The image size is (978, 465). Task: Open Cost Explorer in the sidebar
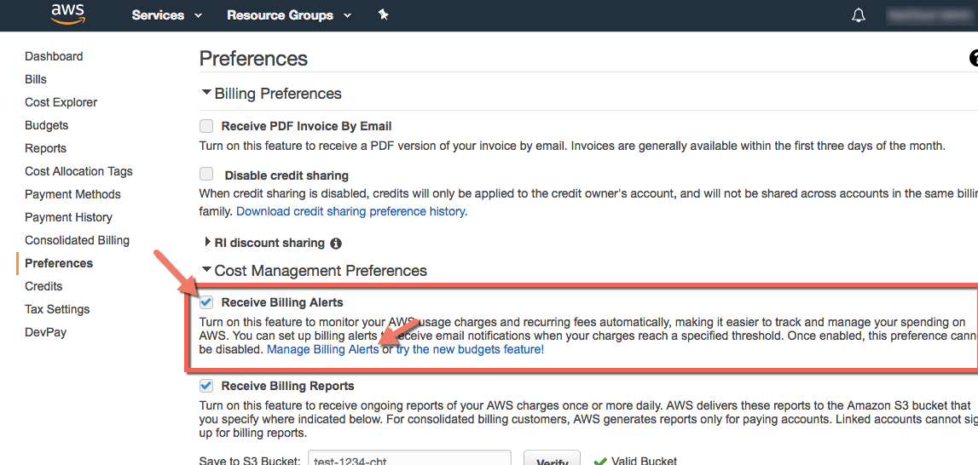click(61, 102)
